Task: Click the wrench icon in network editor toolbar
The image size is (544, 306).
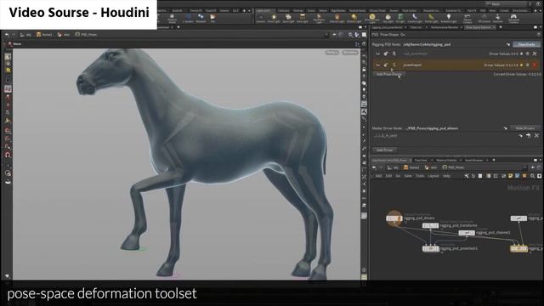Action: point(467,176)
